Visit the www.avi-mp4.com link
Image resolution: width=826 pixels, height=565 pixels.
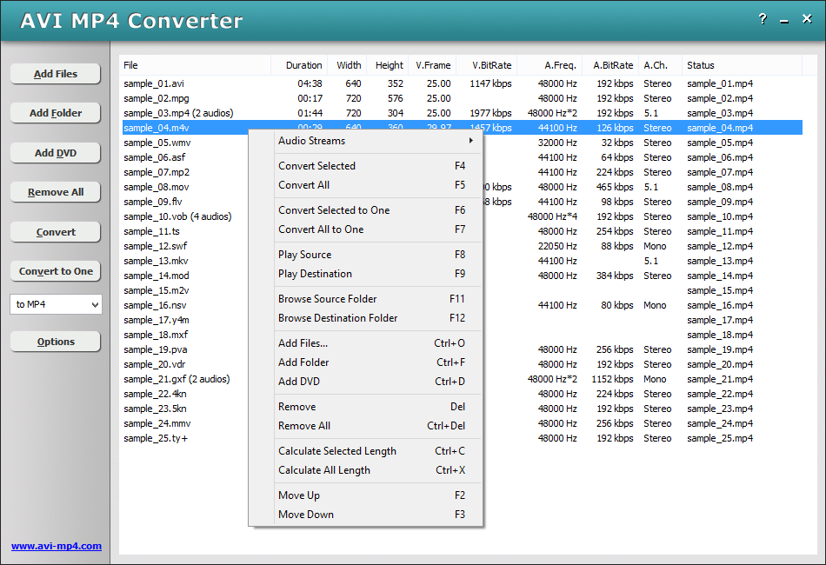pyautogui.click(x=55, y=546)
